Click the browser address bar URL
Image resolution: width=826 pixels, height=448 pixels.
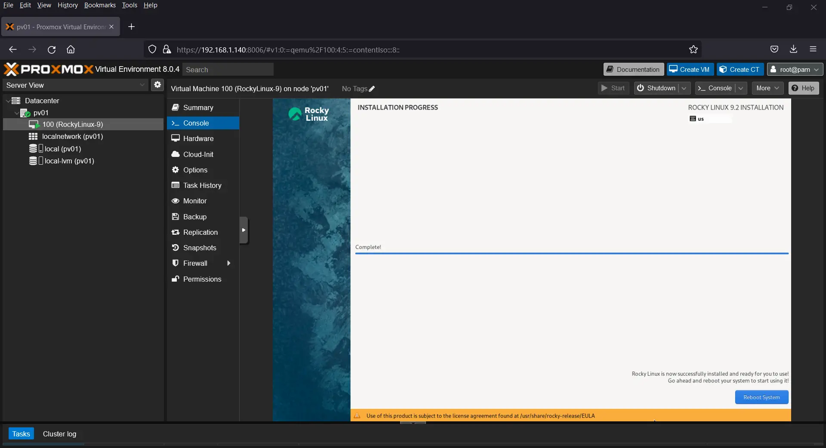[288, 50]
